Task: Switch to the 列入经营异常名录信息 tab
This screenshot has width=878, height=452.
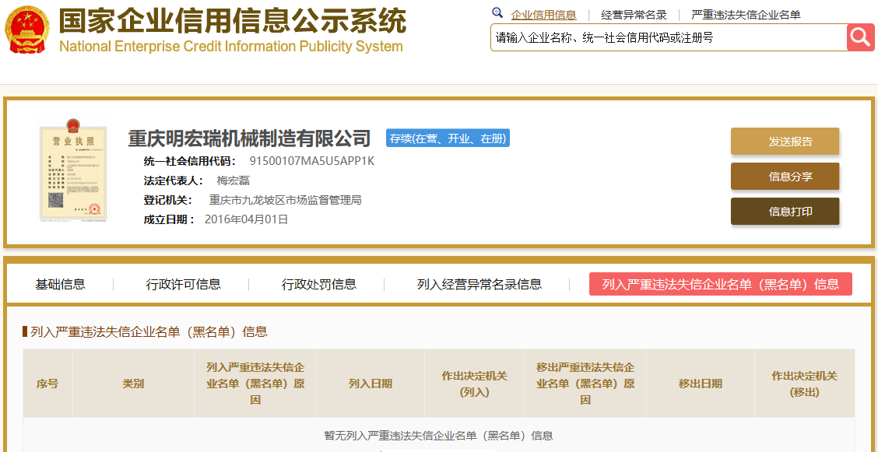Action: (479, 284)
